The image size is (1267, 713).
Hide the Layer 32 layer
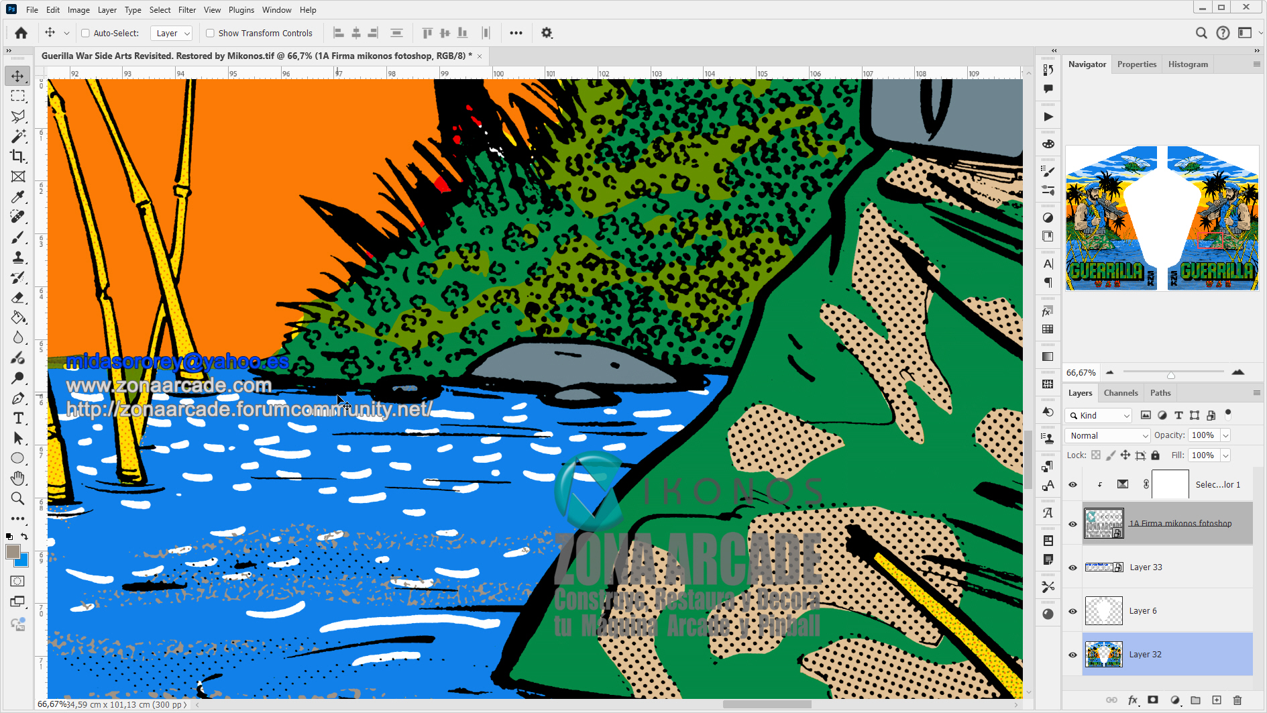coord(1072,655)
